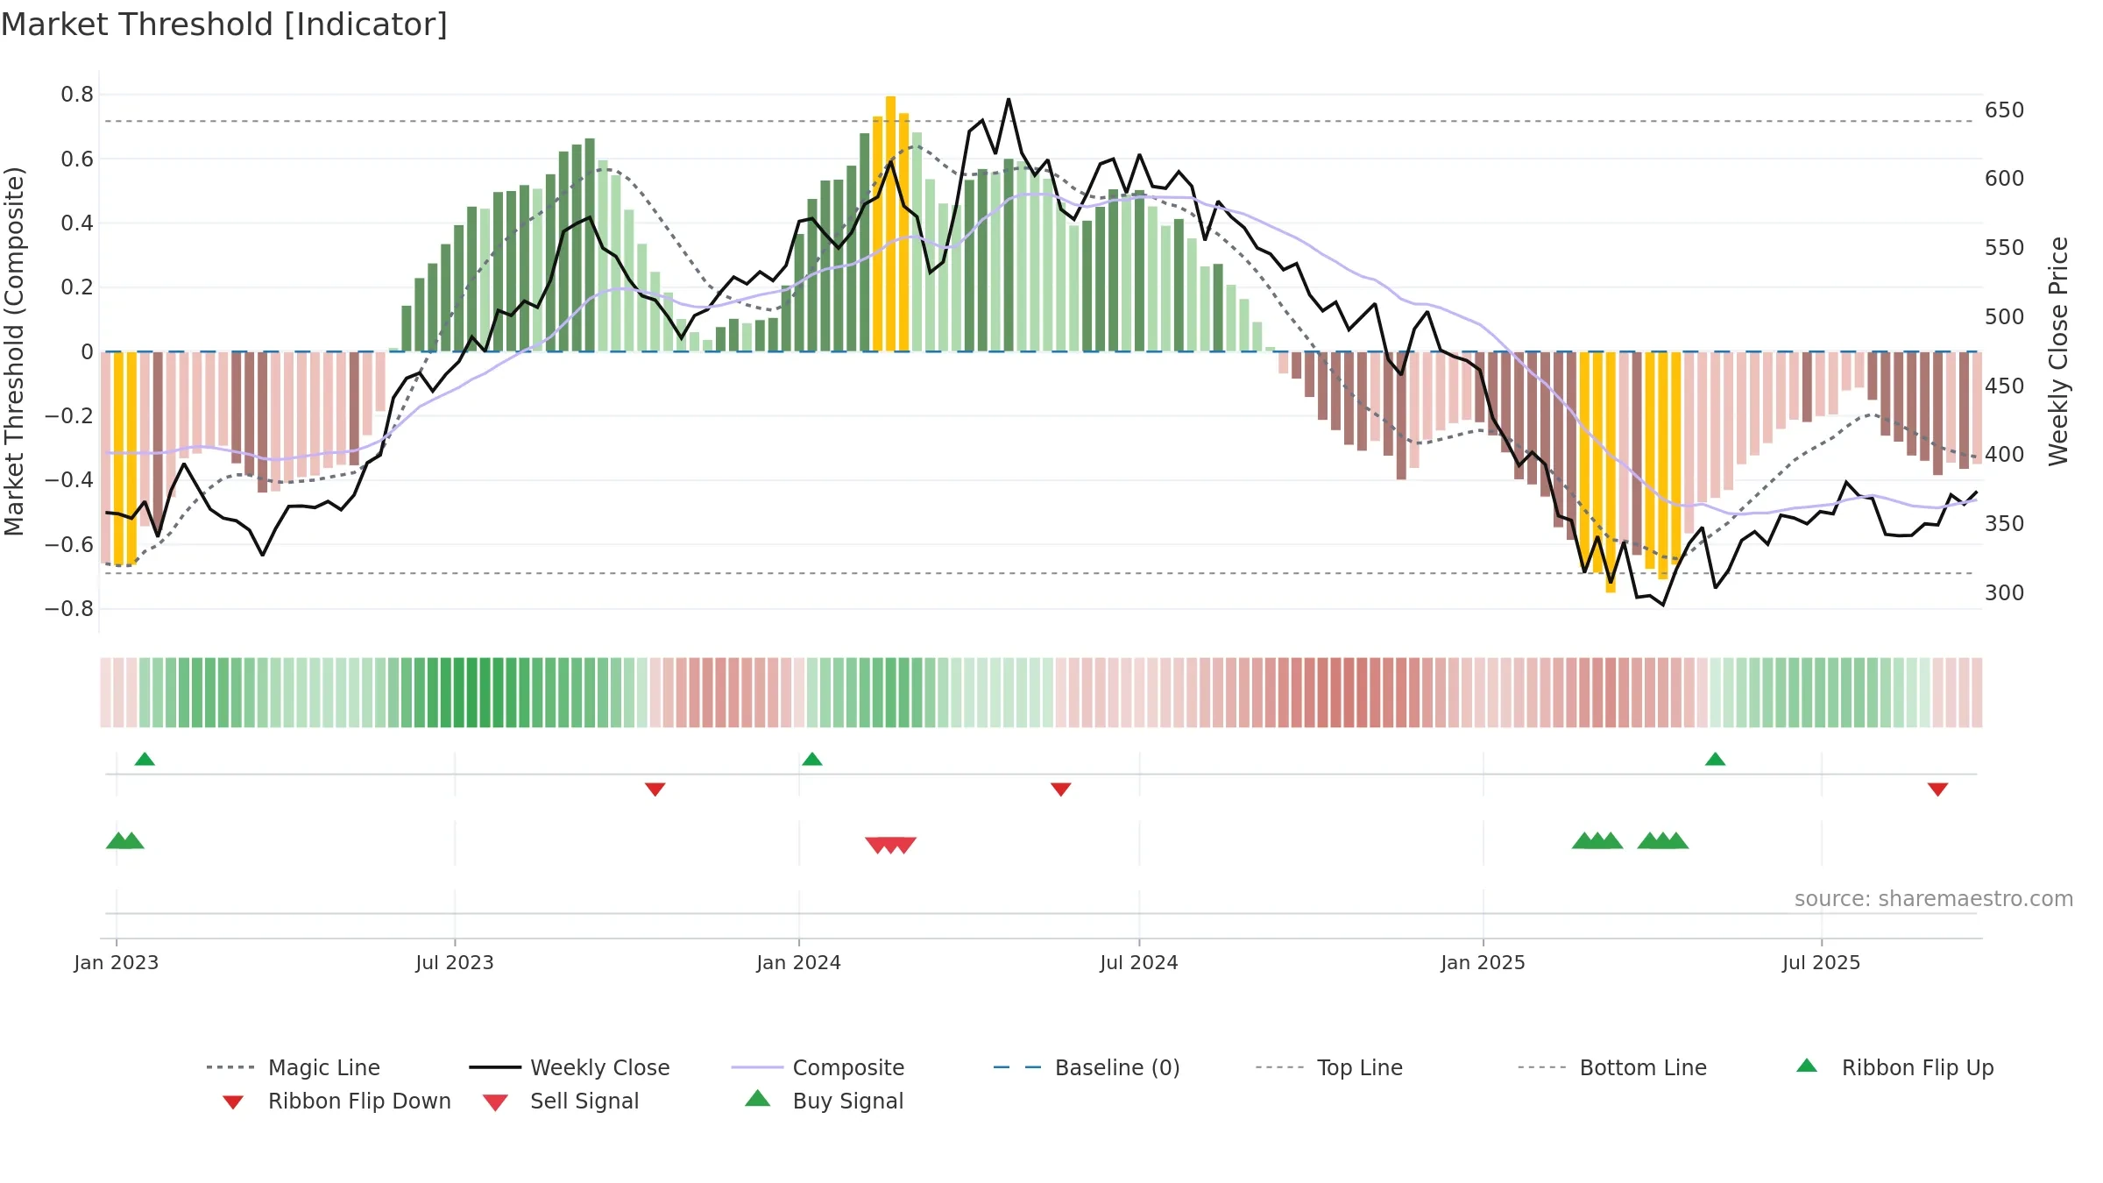
Task: Click the Jan 2025 x-axis label
Action: [1483, 963]
